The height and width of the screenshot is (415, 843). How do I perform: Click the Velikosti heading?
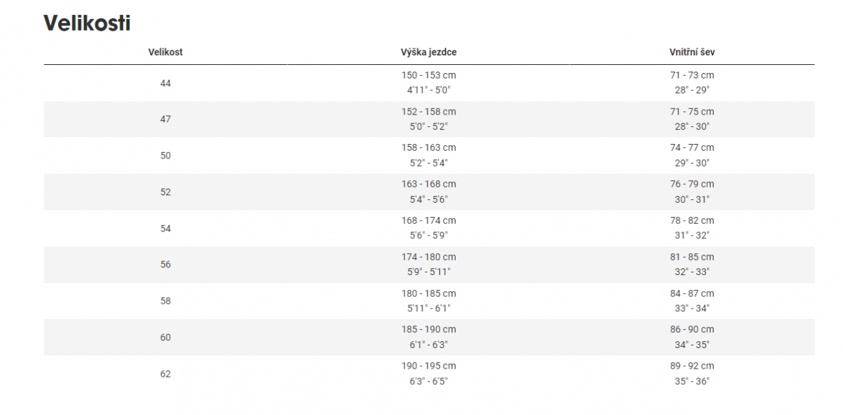tap(87, 23)
